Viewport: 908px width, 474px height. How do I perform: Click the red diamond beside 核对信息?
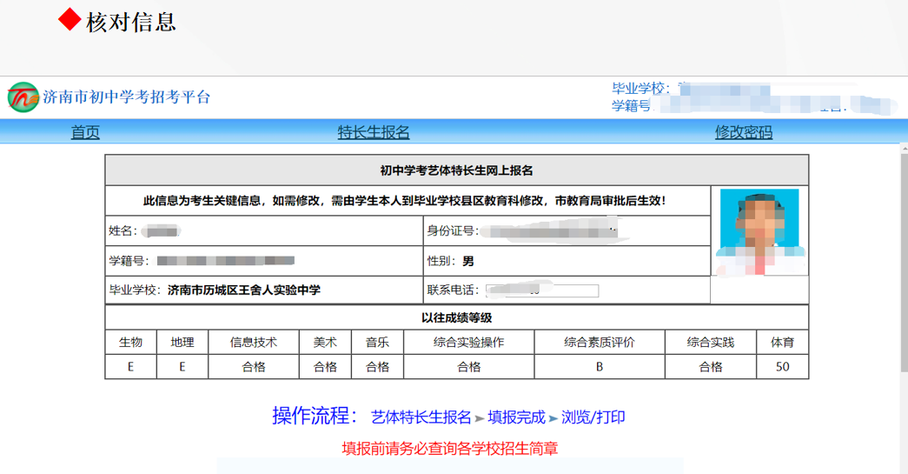point(70,21)
